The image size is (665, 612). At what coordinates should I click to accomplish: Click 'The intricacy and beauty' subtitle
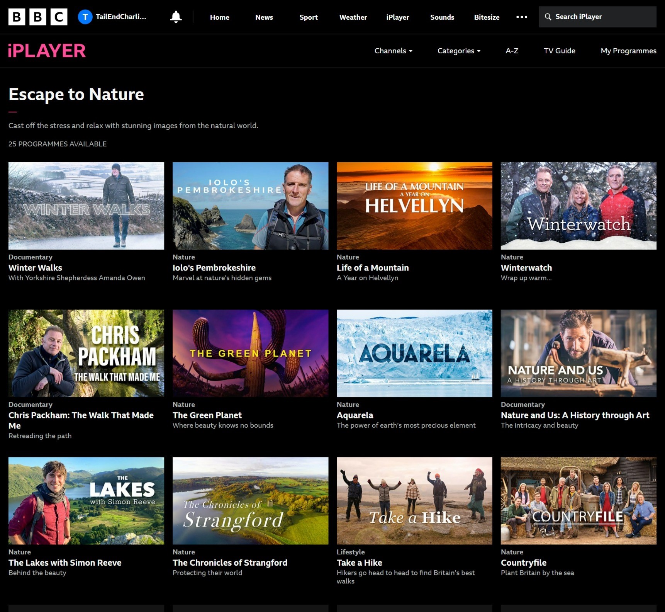coord(539,425)
